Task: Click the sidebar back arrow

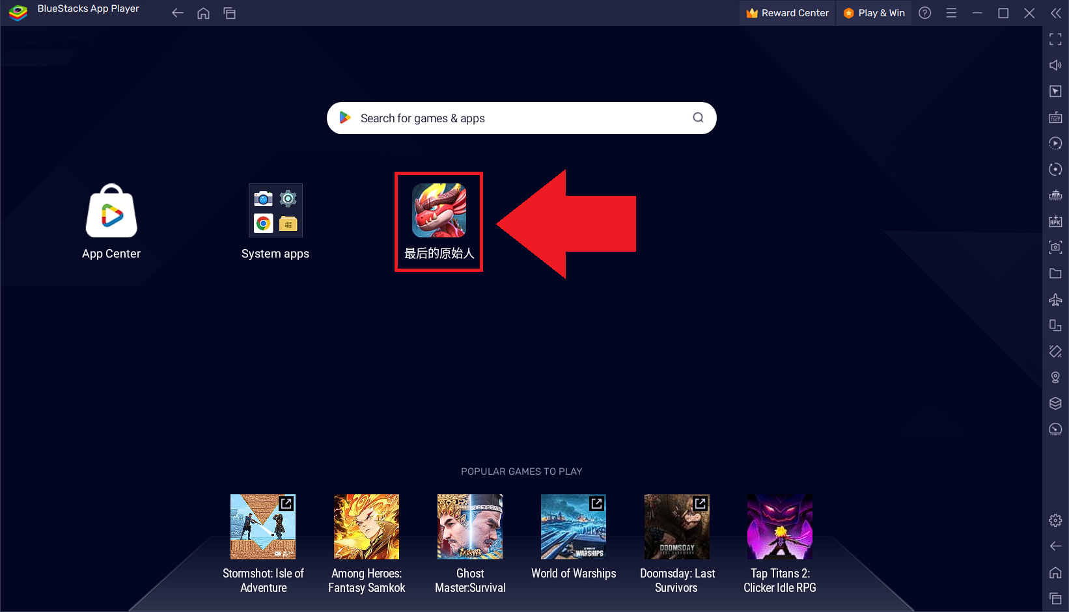Action: click(x=1055, y=546)
